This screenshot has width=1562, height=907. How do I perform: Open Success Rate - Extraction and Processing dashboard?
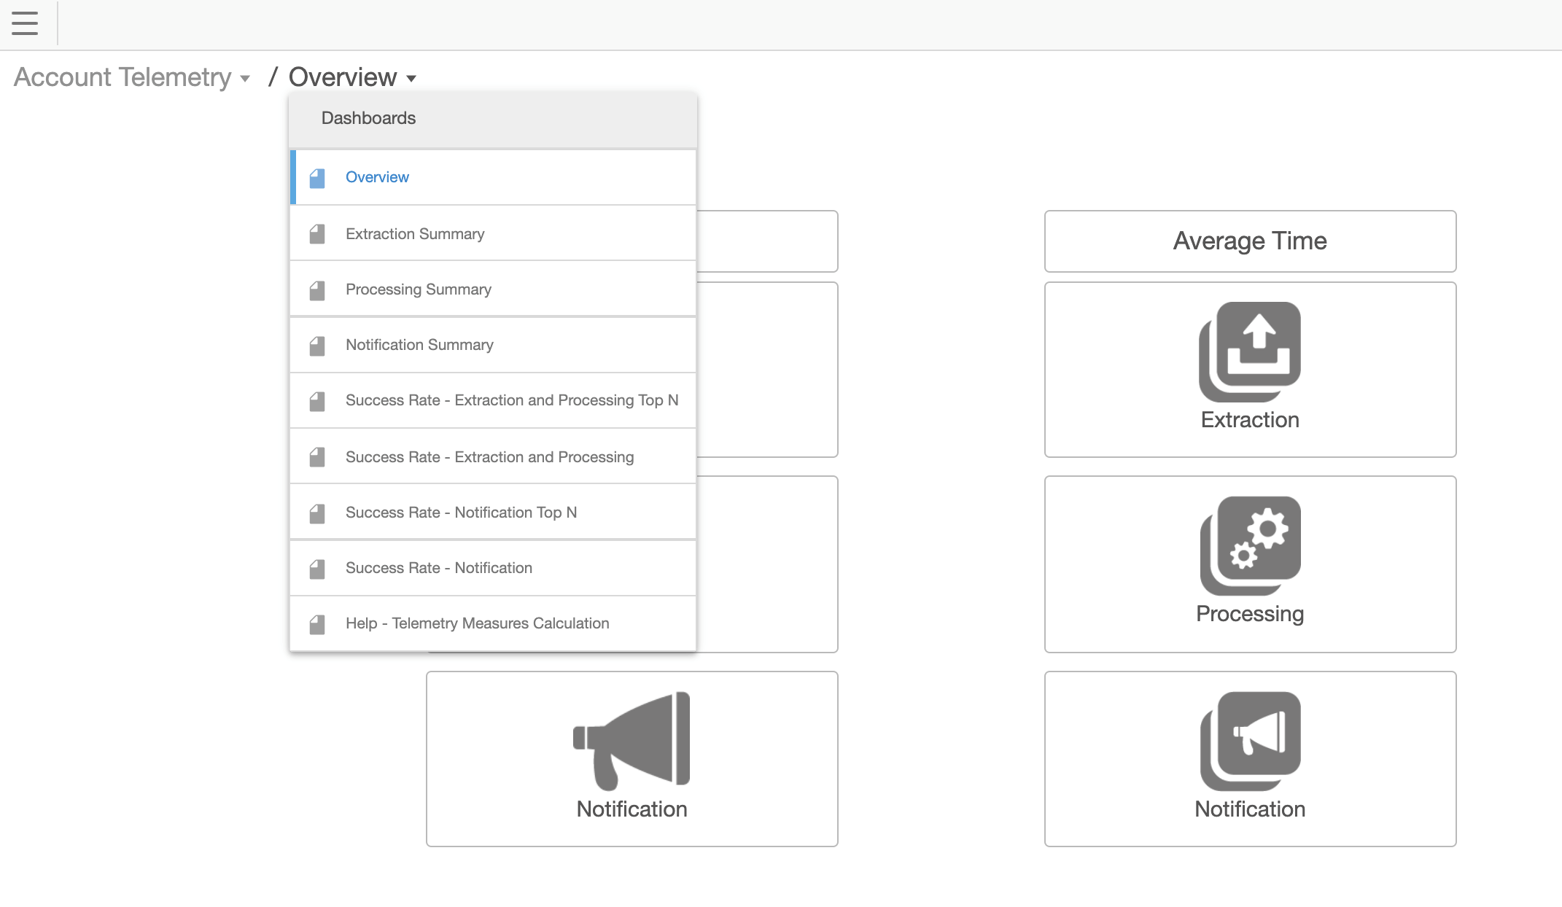[x=489, y=457]
